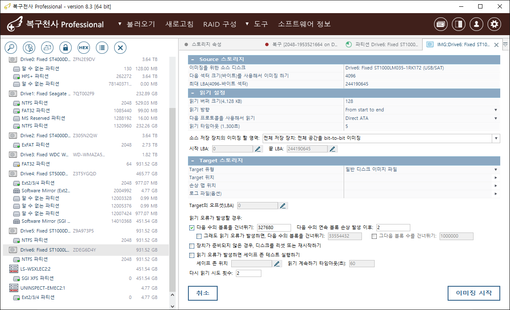Enable 장치가 준비되지 않은 경우 리셋 checkbox
This screenshot has height=310, width=510.
click(x=192, y=246)
